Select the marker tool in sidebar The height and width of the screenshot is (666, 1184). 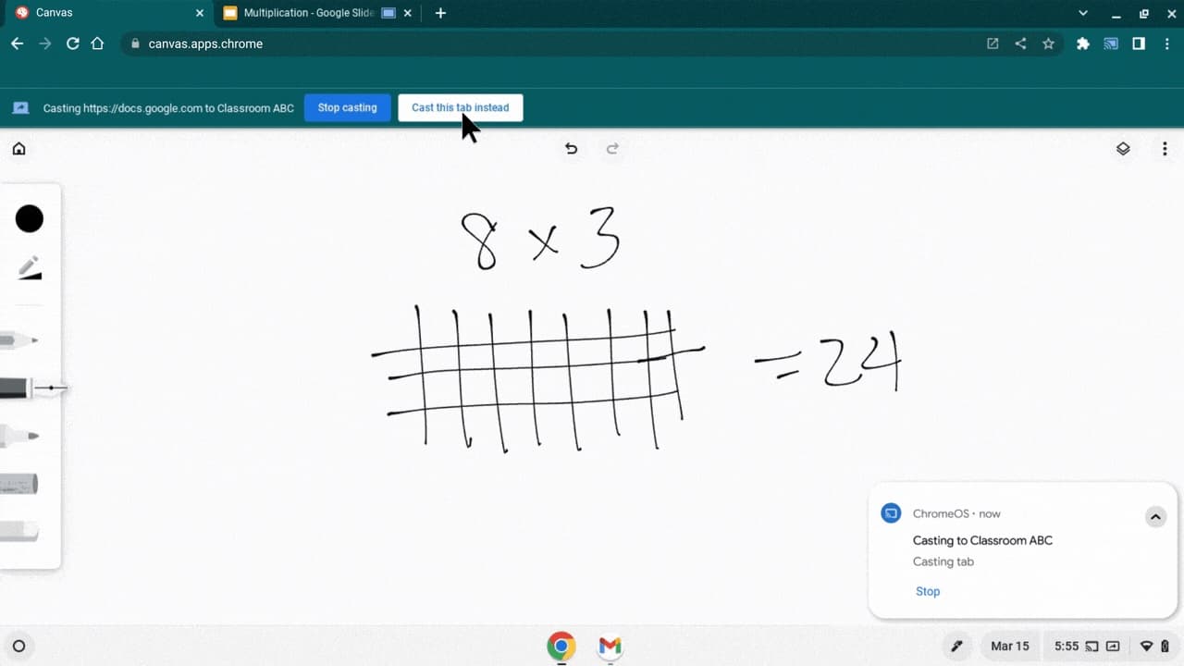[x=18, y=436]
